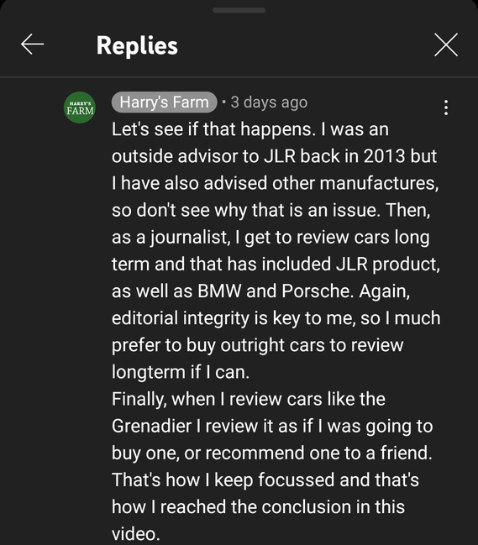
Task: Tap the line 'That's how I keep focussed'
Action: click(265, 480)
